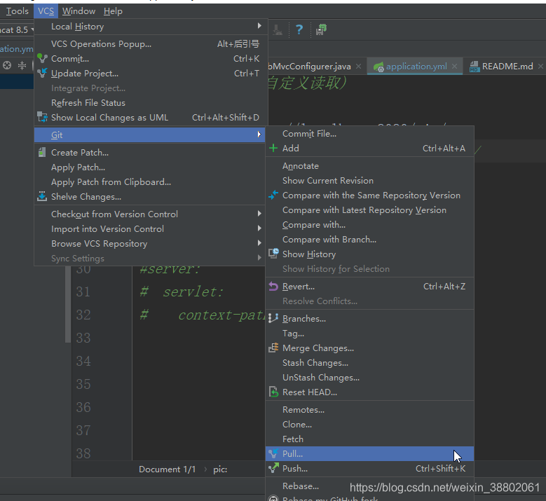Expand Browse VCS Repository submenu
The image size is (546, 501).
[x=259, y=242]
